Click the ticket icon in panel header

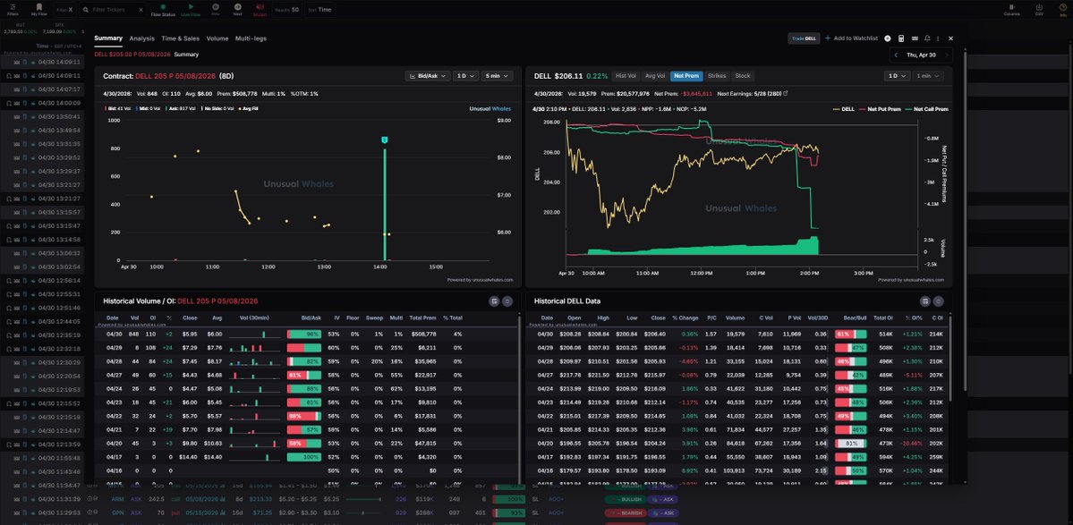pyautogui.click(x=915, y=39)
